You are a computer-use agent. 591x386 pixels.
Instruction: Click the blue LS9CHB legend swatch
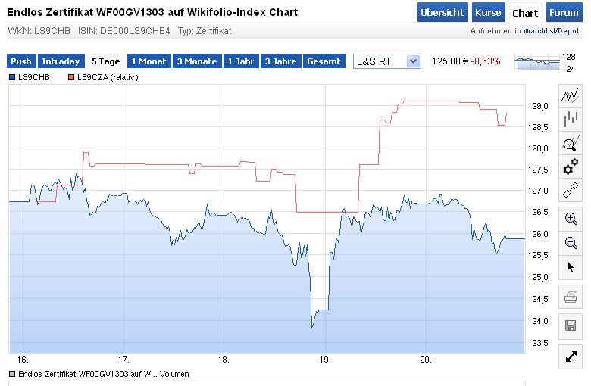11,78
